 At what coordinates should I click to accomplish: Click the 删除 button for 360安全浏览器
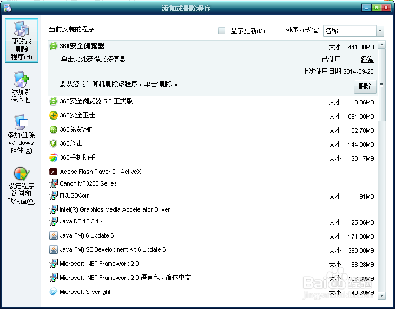365,87
